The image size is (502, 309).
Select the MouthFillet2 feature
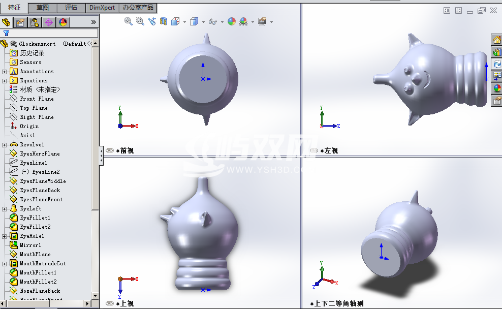(38, 282)
